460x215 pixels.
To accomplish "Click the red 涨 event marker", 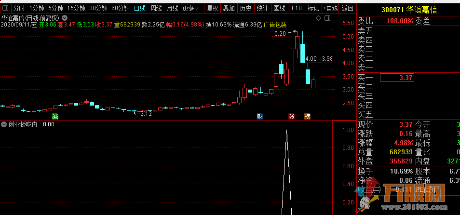I will pyautogui.click(x=291, y=117).
